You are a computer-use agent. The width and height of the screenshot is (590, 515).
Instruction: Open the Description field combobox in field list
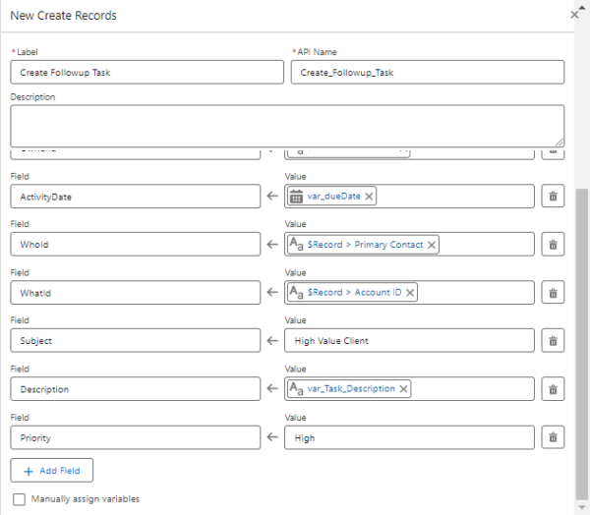[x=136, y=389]
